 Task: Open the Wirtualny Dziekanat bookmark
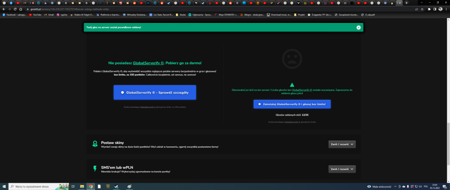(x=135, y=14)
